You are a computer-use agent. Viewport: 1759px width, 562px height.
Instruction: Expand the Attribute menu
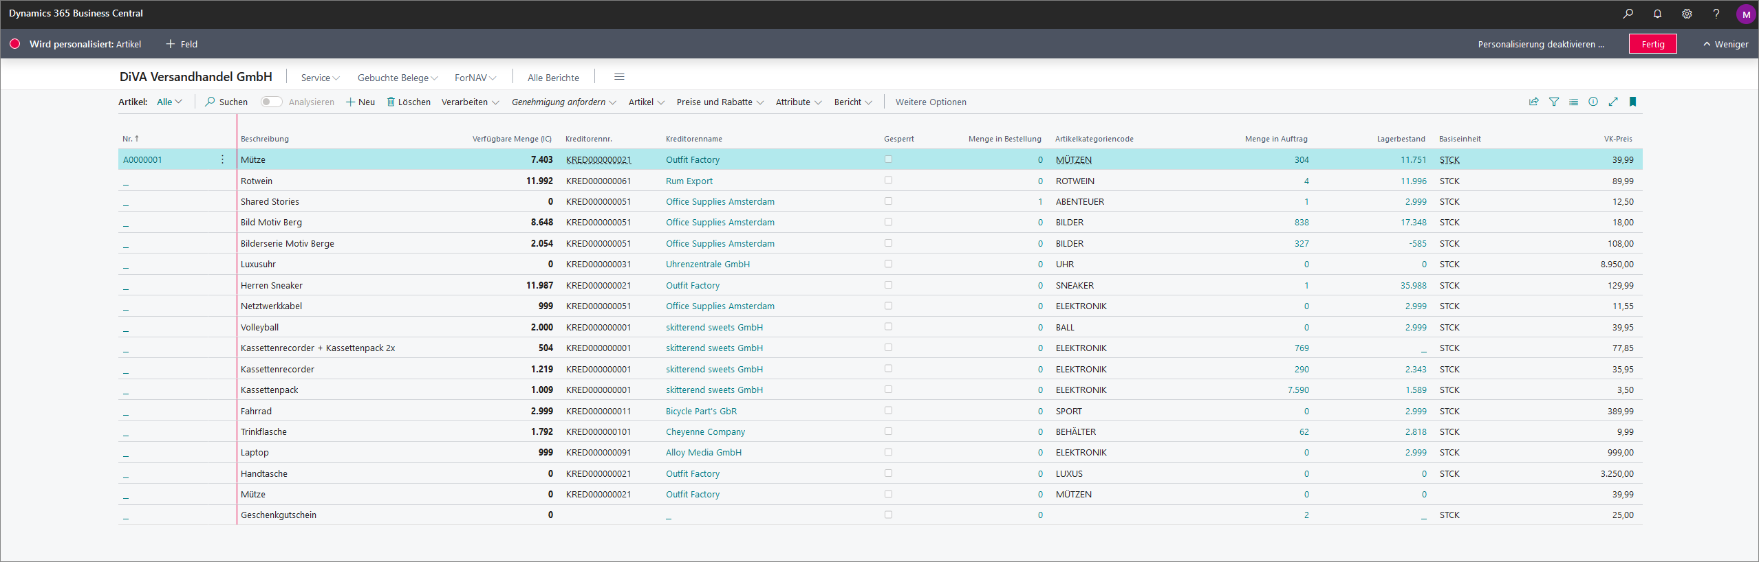[x=798, y=102]
